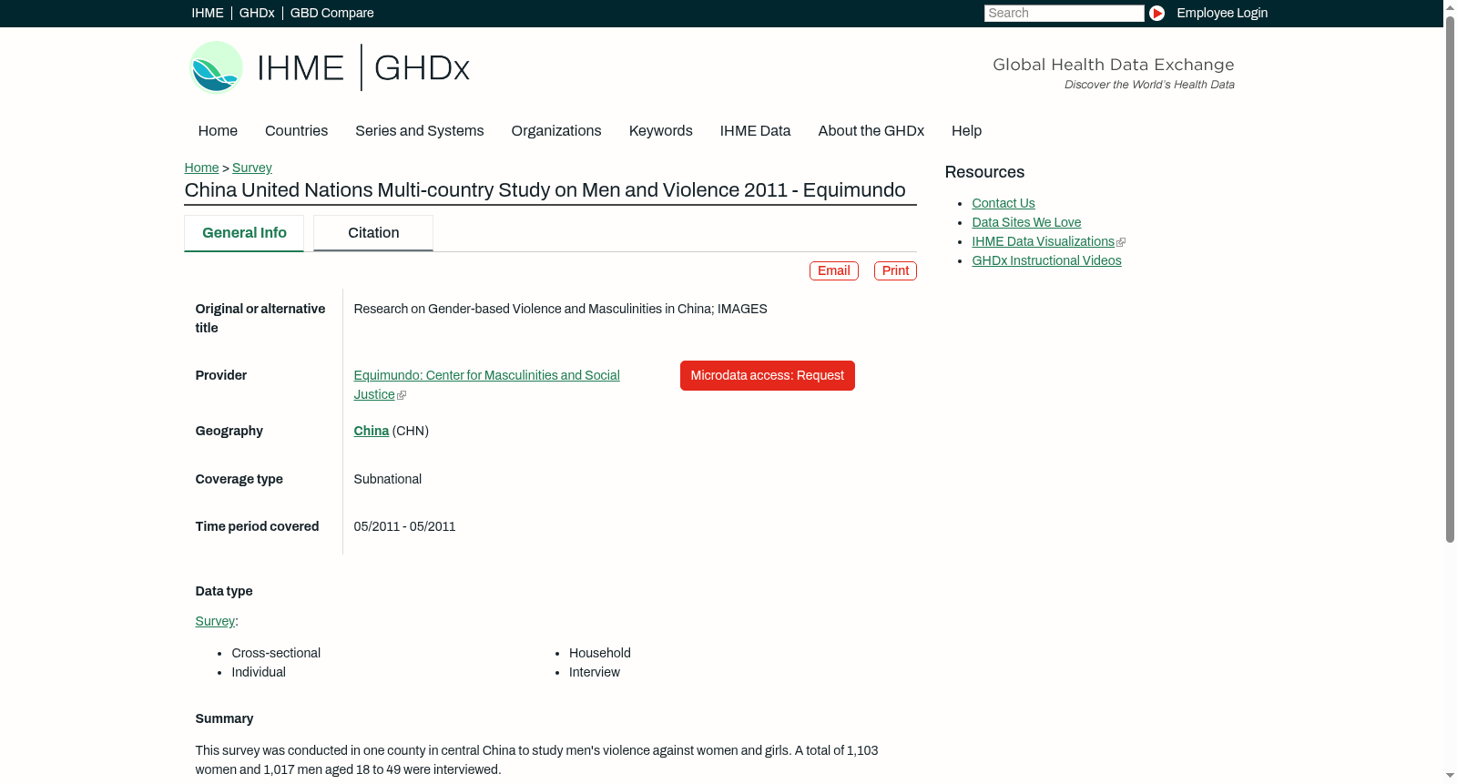The height and width of the screenshot is (784, 1457).
Task: Go to Employee Login
Action: [1222, 13]
